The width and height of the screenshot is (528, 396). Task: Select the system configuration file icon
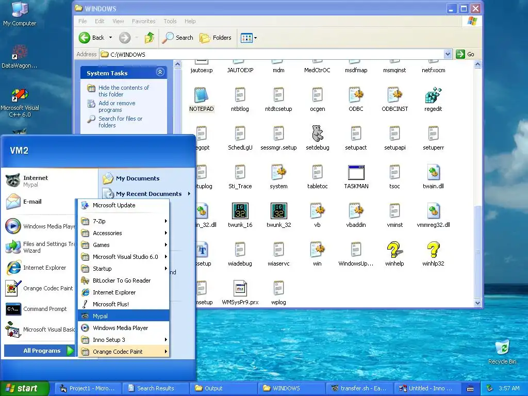coord(279,172)
